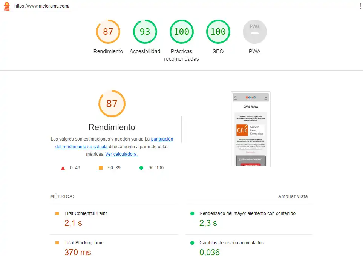Click the large Rendimiento 87 gauge
This screenshot has width=363, height=256.
(x=112, y=104)
